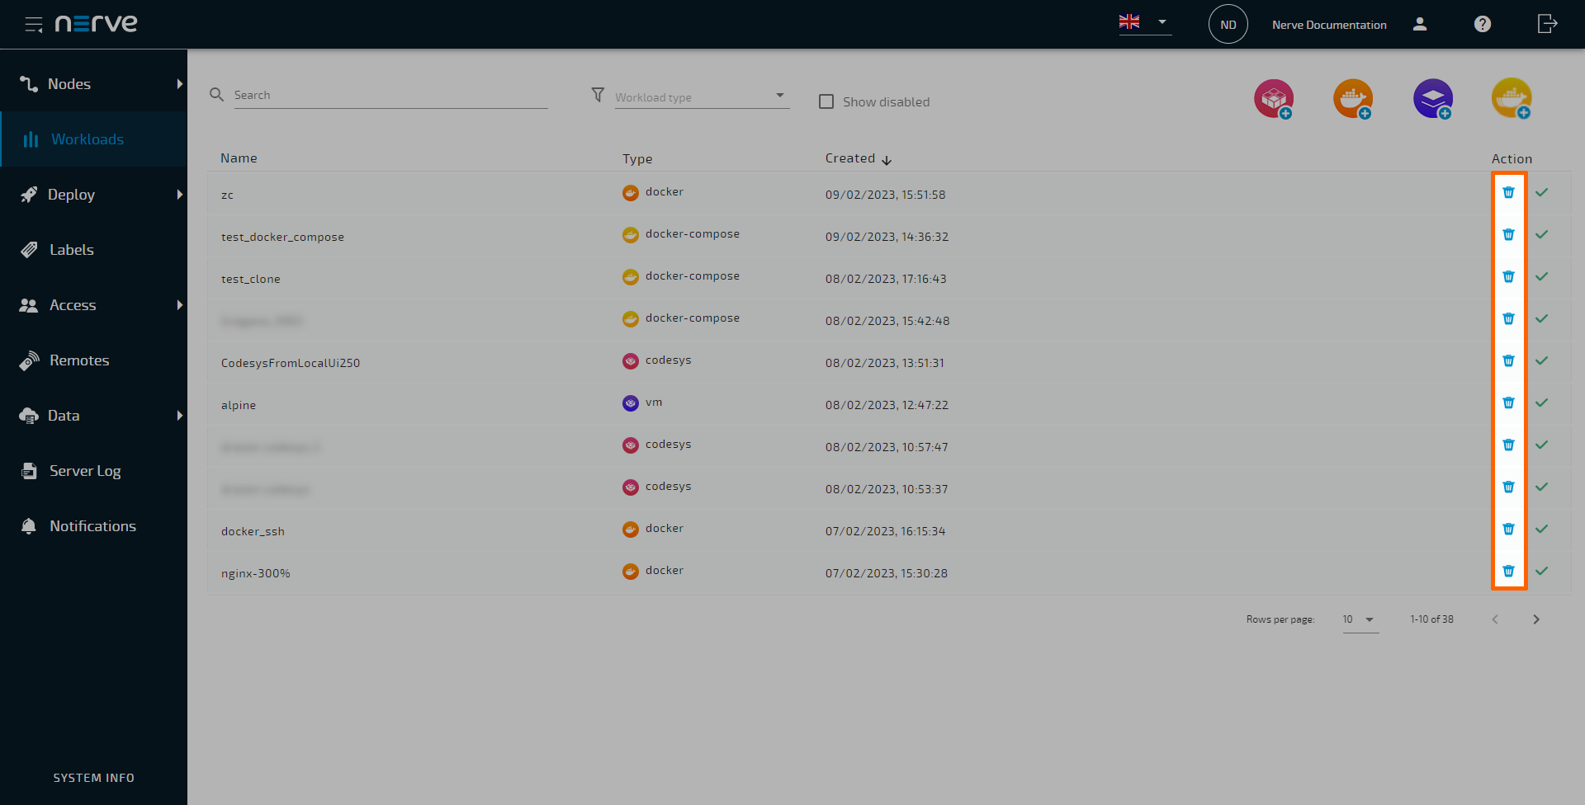The image size is (1585, 805).
Task: Open the Server Log section
Action: pyautogui.click(x=86, y=470)
